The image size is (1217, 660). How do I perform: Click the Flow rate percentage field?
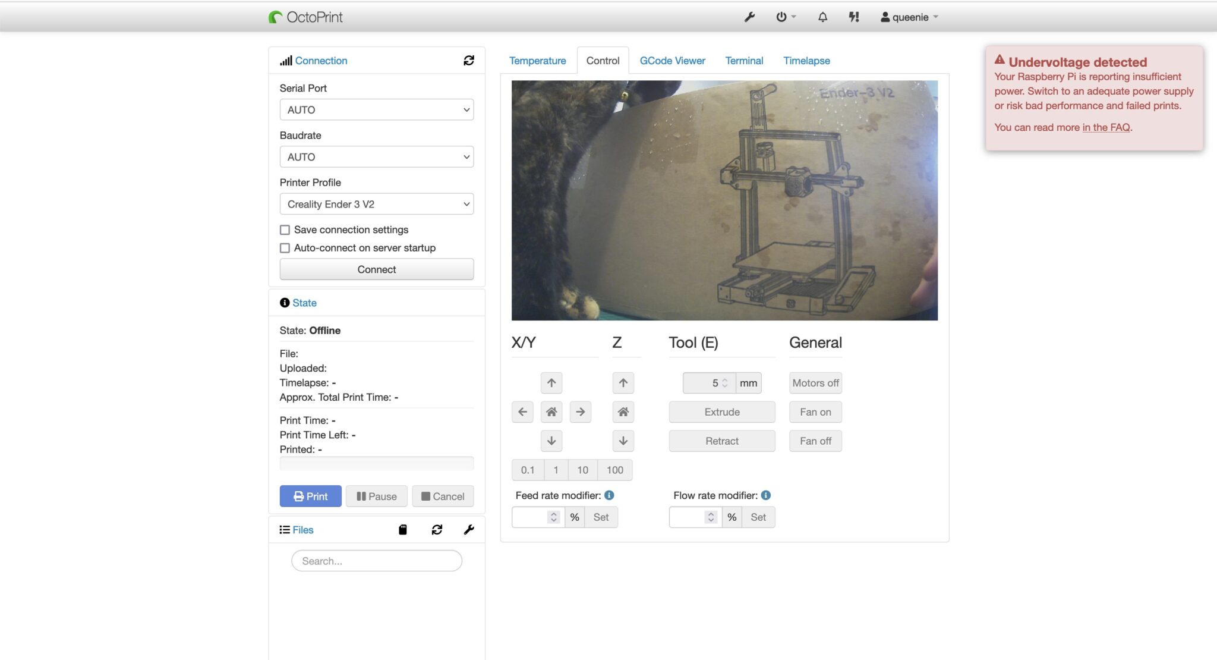(x=695, y=517)
